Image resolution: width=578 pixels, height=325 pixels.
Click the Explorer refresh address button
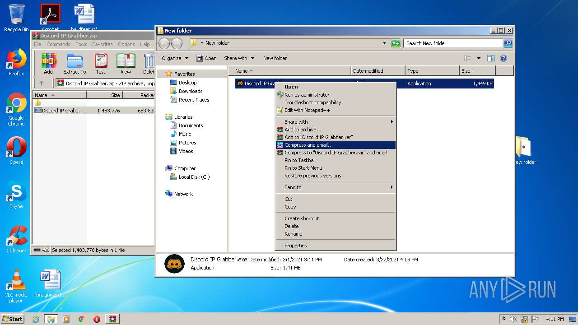pyautogui.click(x=396, y=43)
